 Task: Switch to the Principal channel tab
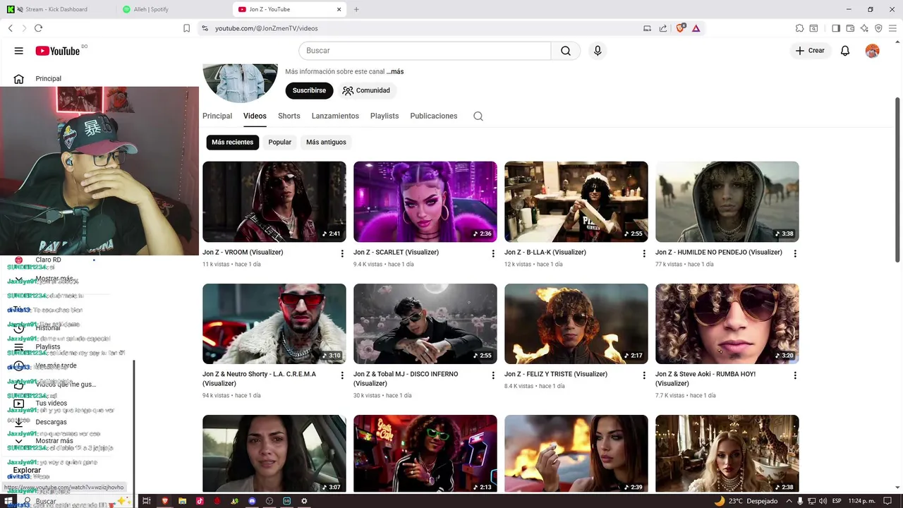[217, 116]
